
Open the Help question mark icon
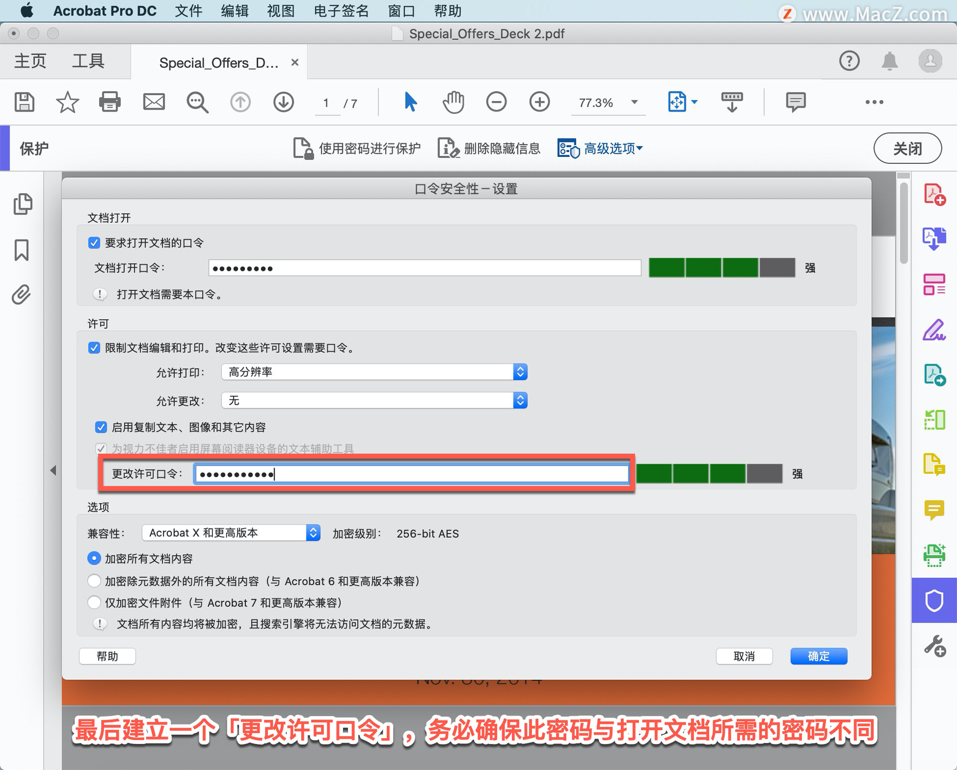pos(849,61)
